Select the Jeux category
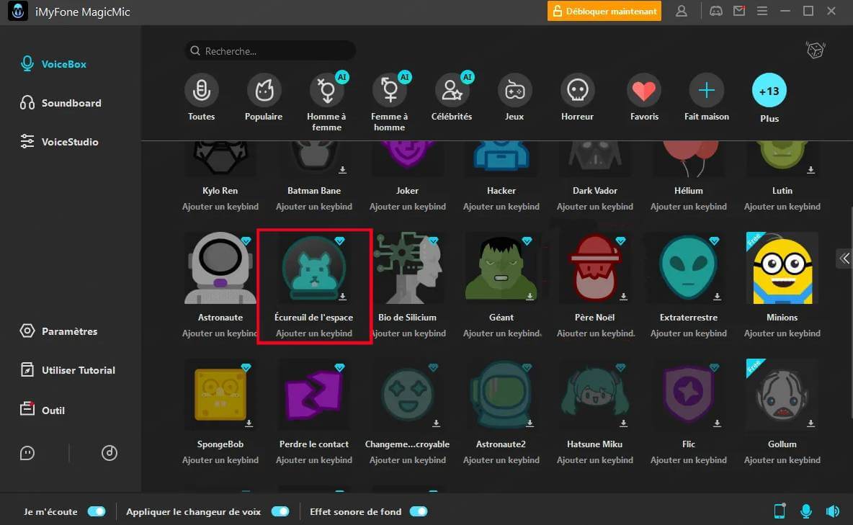Screen dimensions: 853x525 [514, 98]
